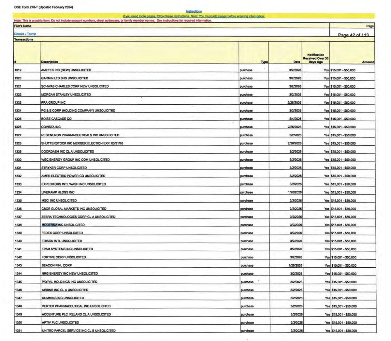Screen dimensions: 391x341
Task: Click the 1/26/2026 date for BEACON FINL
Action: [296, 265]
